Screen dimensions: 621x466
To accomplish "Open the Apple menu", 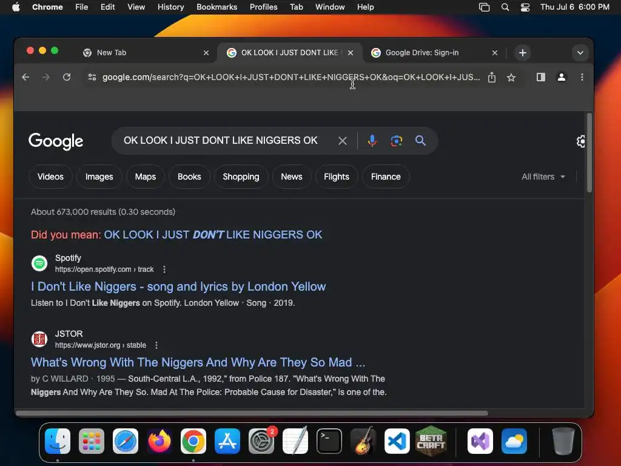I will (16, 7).
